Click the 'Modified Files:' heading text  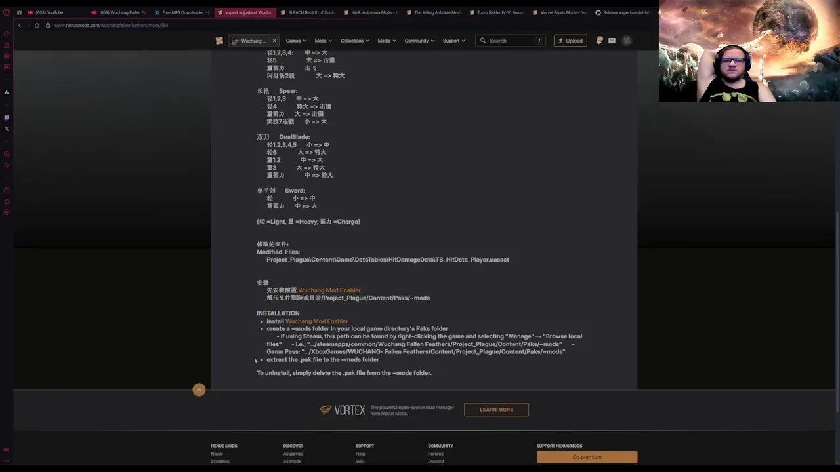click(278, 252)
